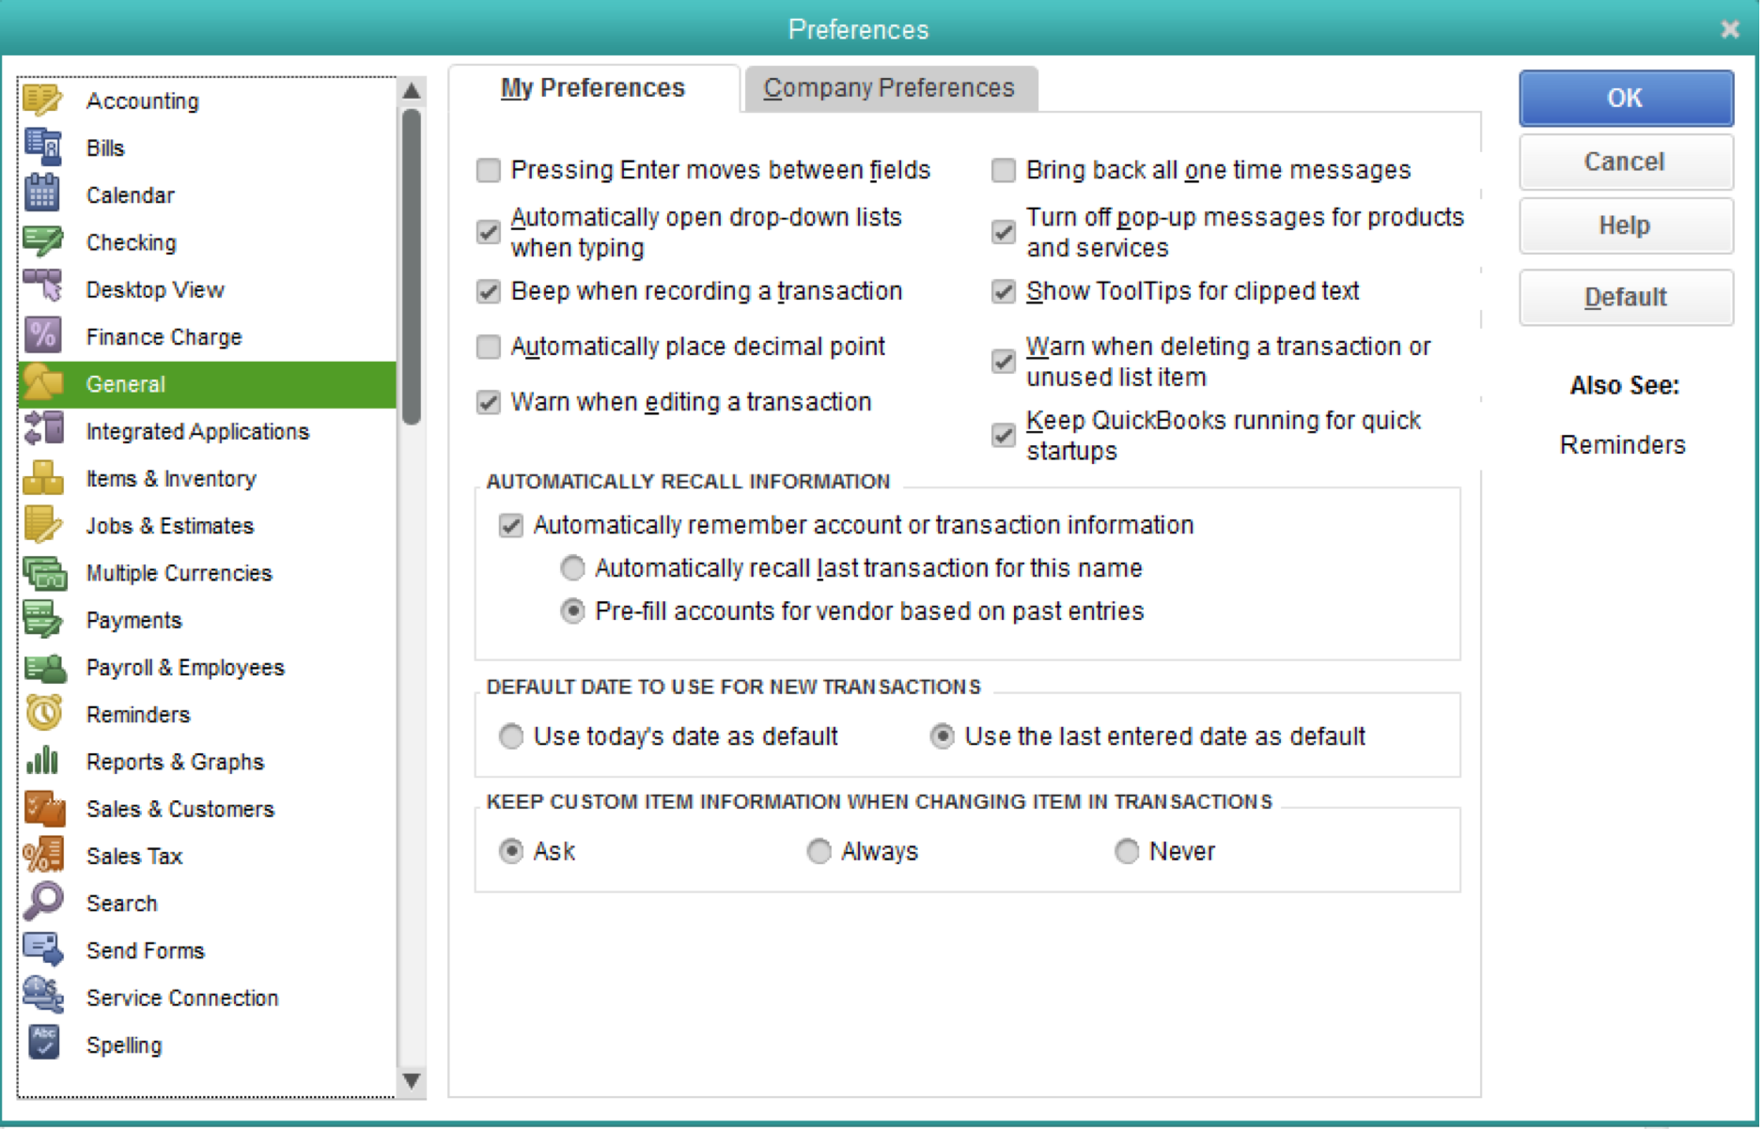Open the Reminders link under Also See
The width and height of the screenshot is (1763, 1129).
tap(1622, 444)
